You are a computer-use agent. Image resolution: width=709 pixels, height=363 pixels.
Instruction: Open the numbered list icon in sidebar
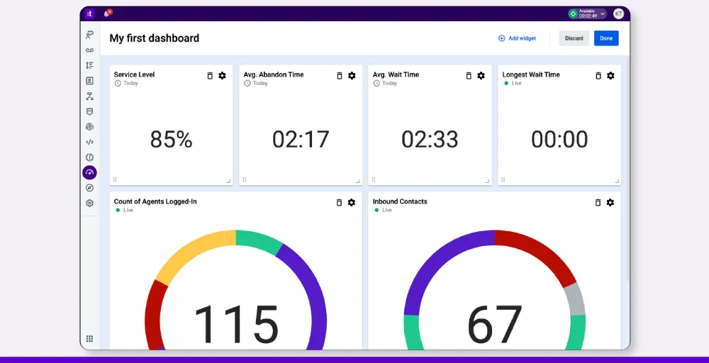point(89,65)
